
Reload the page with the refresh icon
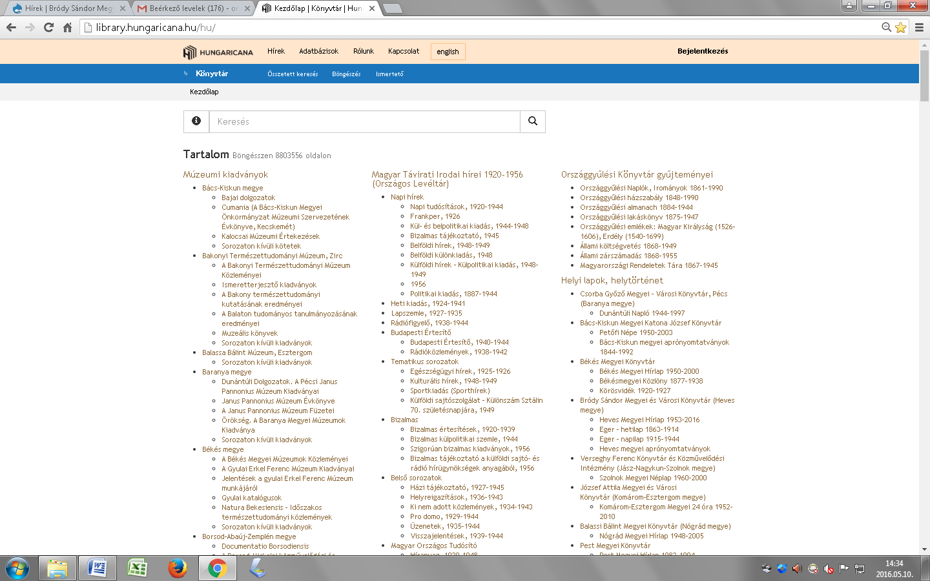point(48,27)
